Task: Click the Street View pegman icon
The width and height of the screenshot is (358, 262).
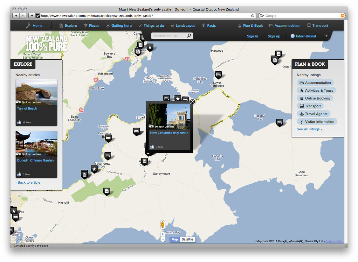Action: point(163,225)
